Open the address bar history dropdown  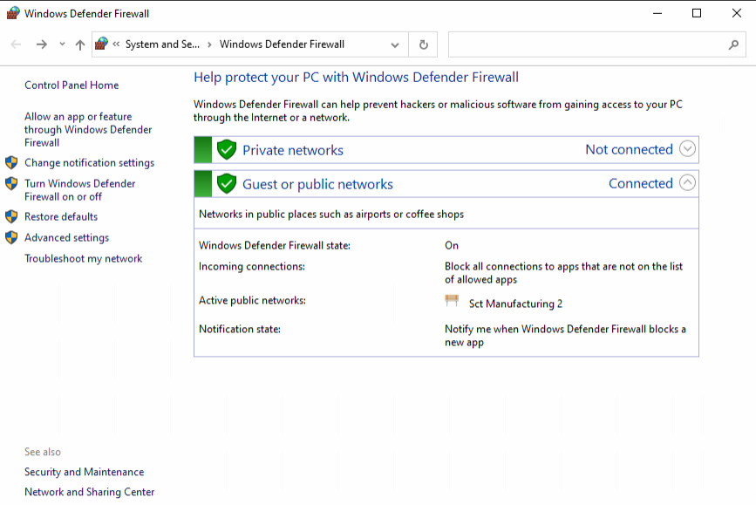395,44
